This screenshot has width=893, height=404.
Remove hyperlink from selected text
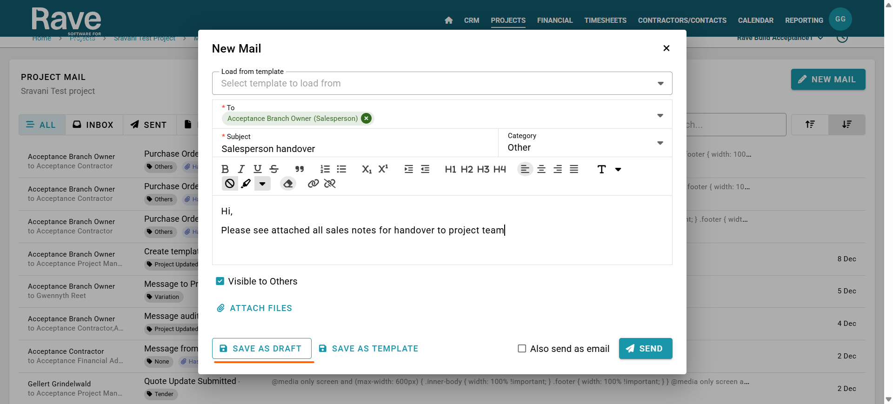[330, 184]
